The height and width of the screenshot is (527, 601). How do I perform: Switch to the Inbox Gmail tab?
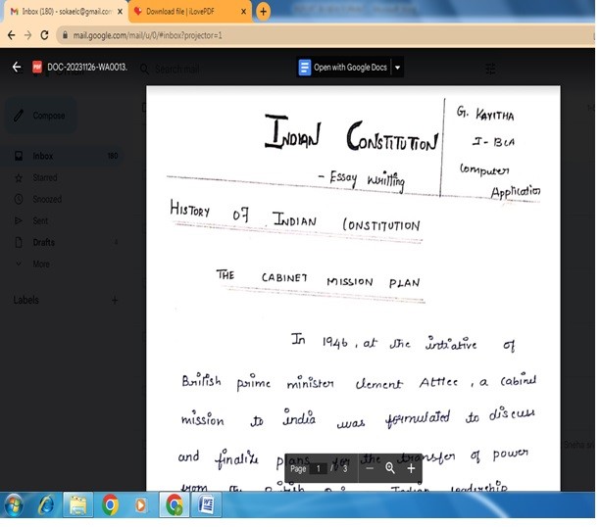(x=59, y=12)
